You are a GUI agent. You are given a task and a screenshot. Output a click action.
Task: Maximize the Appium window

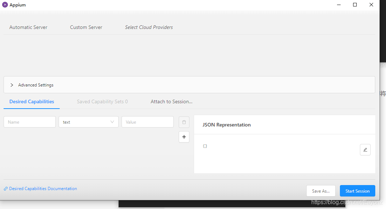355,5
